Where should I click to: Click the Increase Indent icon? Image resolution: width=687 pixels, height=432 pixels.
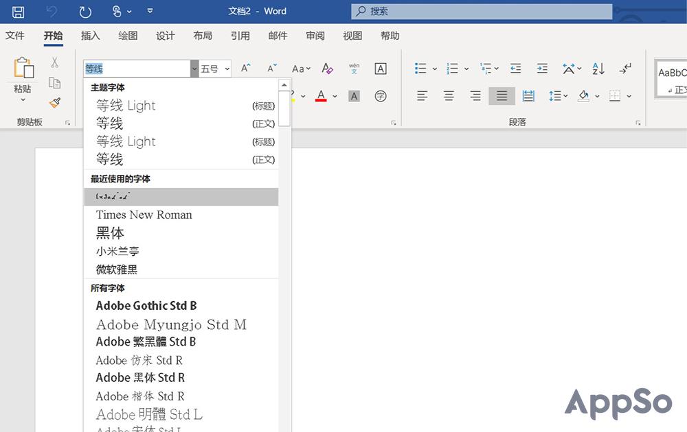pyautogui.click(x=542, y=68)
